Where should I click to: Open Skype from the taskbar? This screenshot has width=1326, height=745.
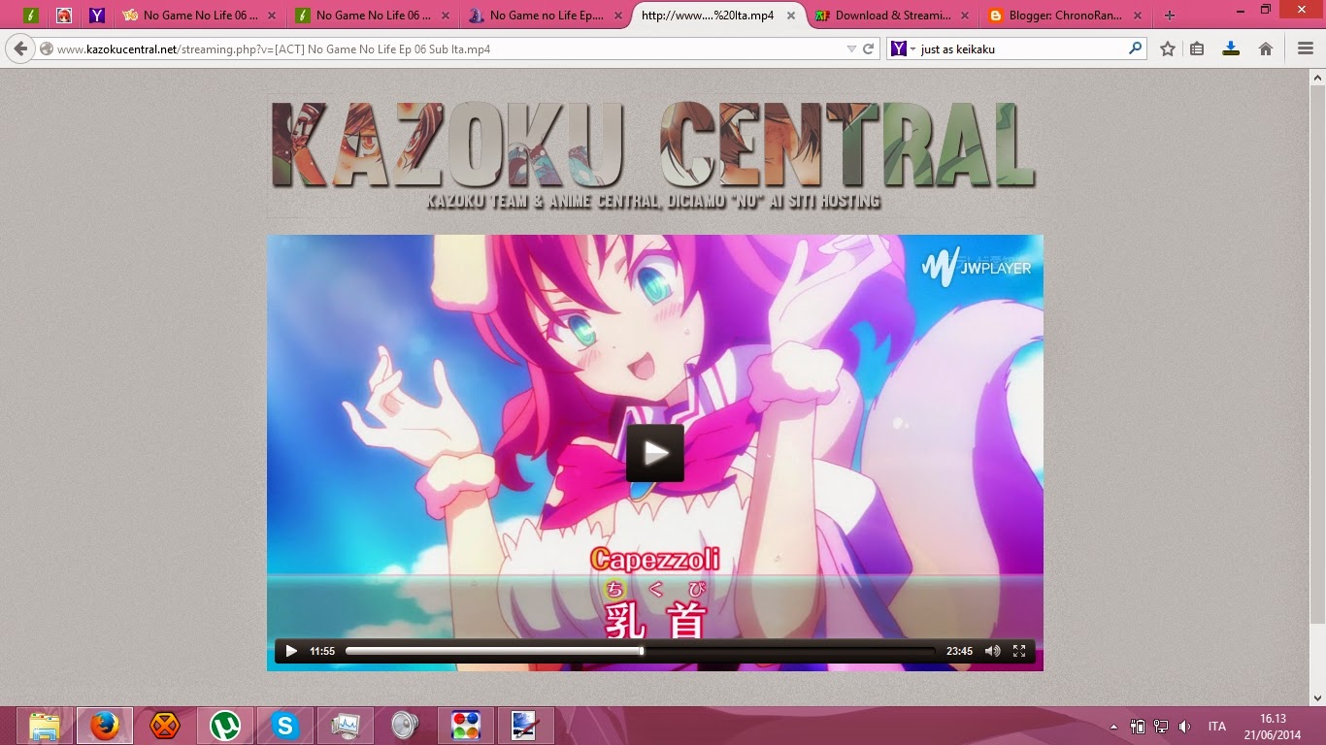coord(285,726)
